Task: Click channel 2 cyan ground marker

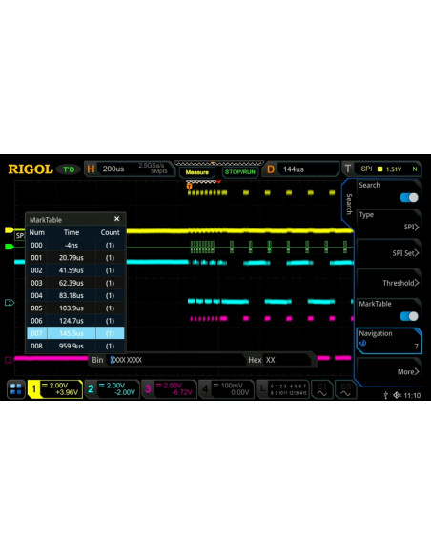Action: pos(10,303)
